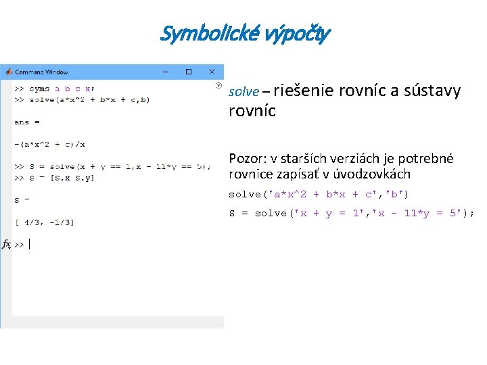Click the 'ans =' output text
The image size is (487, 365).
click(27, 122)
